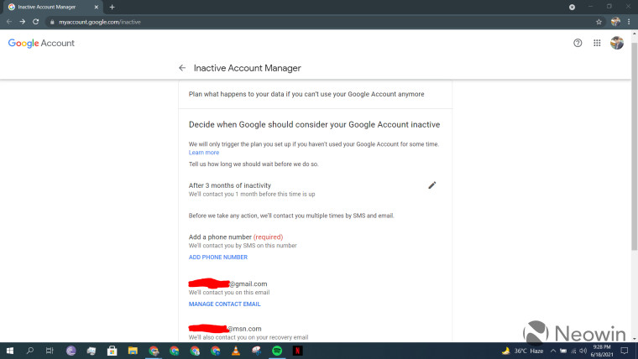Click MANAGE CONTACT EMAIL
The image size is (638, 359).
[225, 304]
